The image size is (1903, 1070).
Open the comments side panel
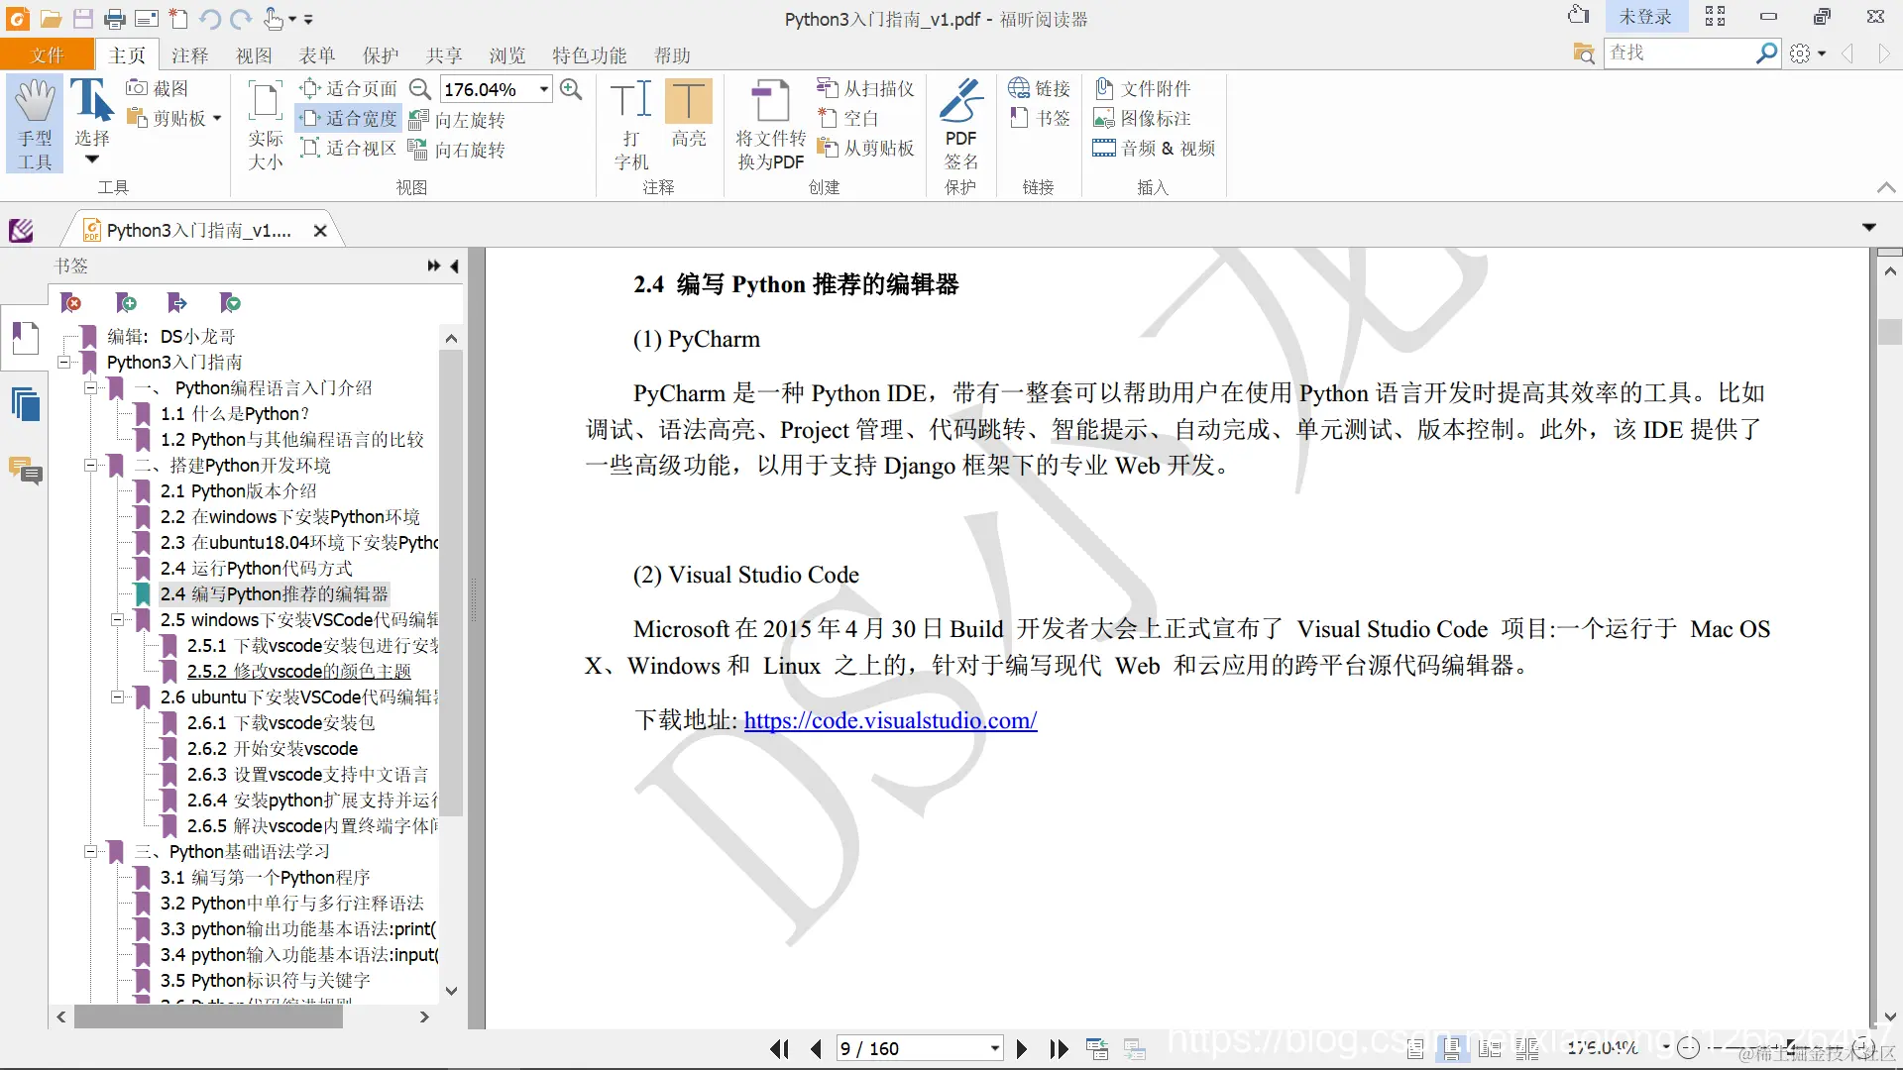point(26,471)
